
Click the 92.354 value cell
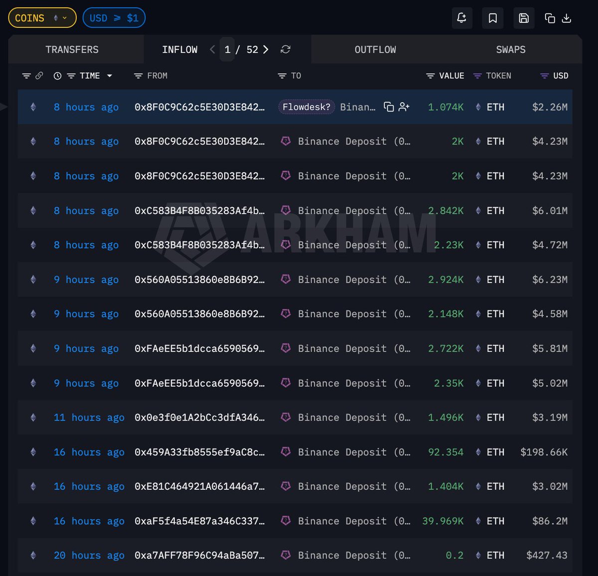click(x=446, y=452)
